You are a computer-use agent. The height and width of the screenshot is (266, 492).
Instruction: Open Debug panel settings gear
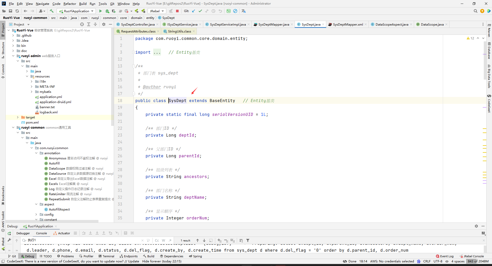coord(476,226)
